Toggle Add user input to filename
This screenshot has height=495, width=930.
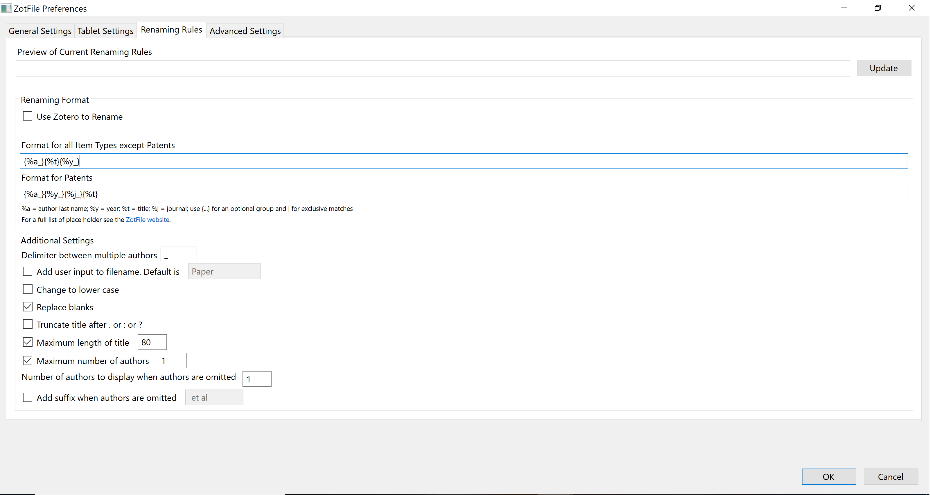click(27, 272)
